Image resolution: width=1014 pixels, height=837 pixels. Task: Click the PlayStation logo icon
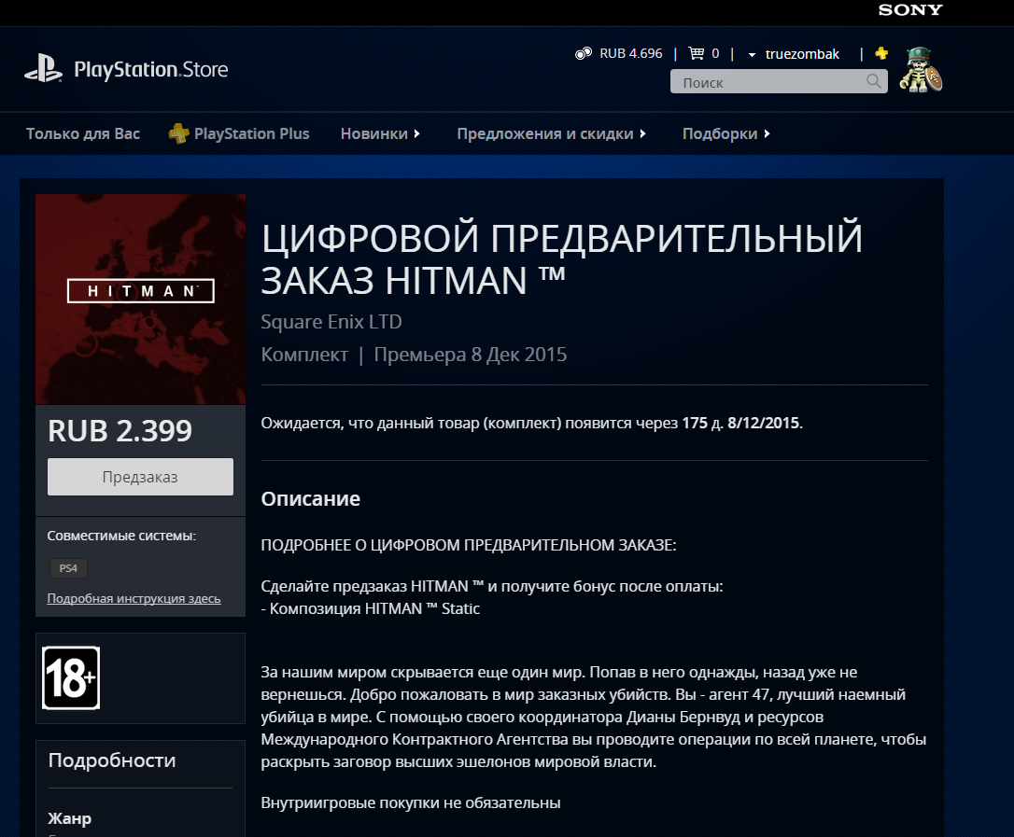43,68
